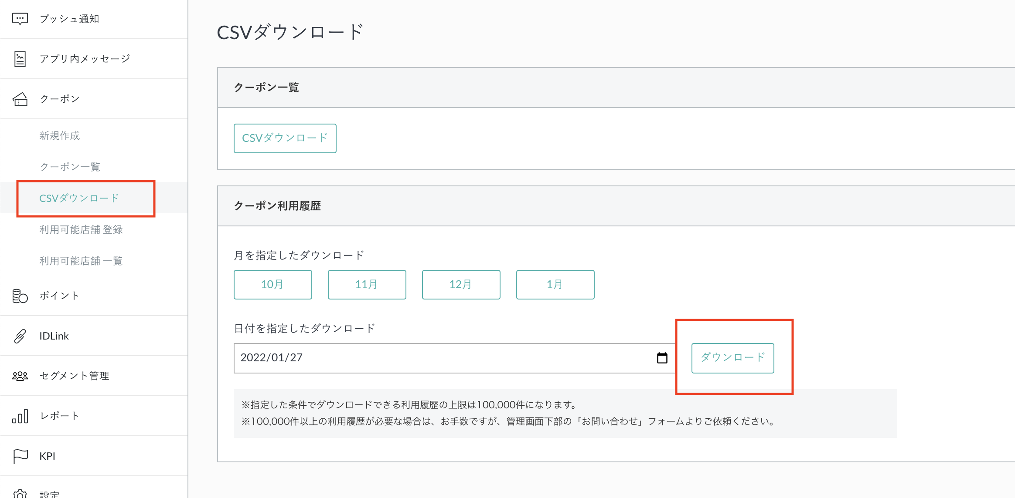Click the KPI flag icon
The height and width of the screenshot is (498, 1015).
click(x=20, y=456)
